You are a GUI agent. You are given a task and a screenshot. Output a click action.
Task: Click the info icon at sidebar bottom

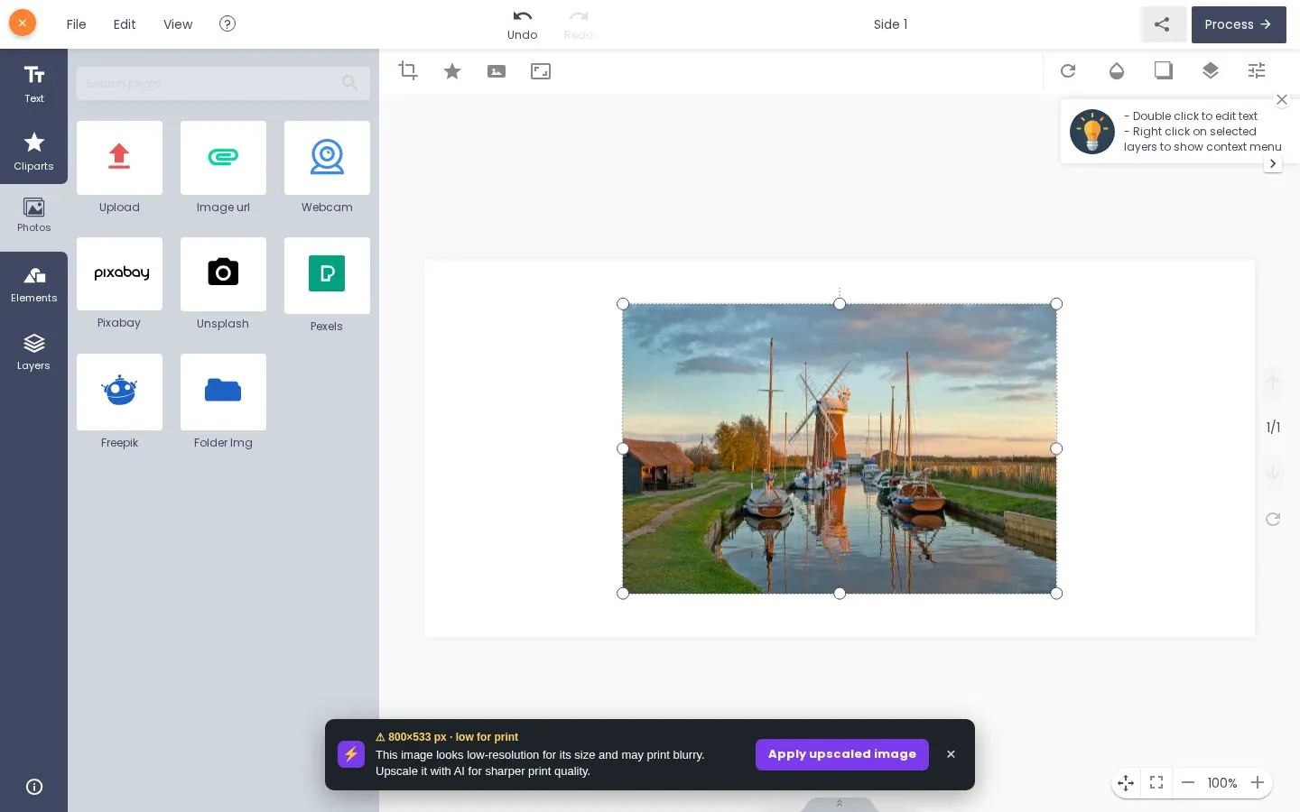[34, 787]
